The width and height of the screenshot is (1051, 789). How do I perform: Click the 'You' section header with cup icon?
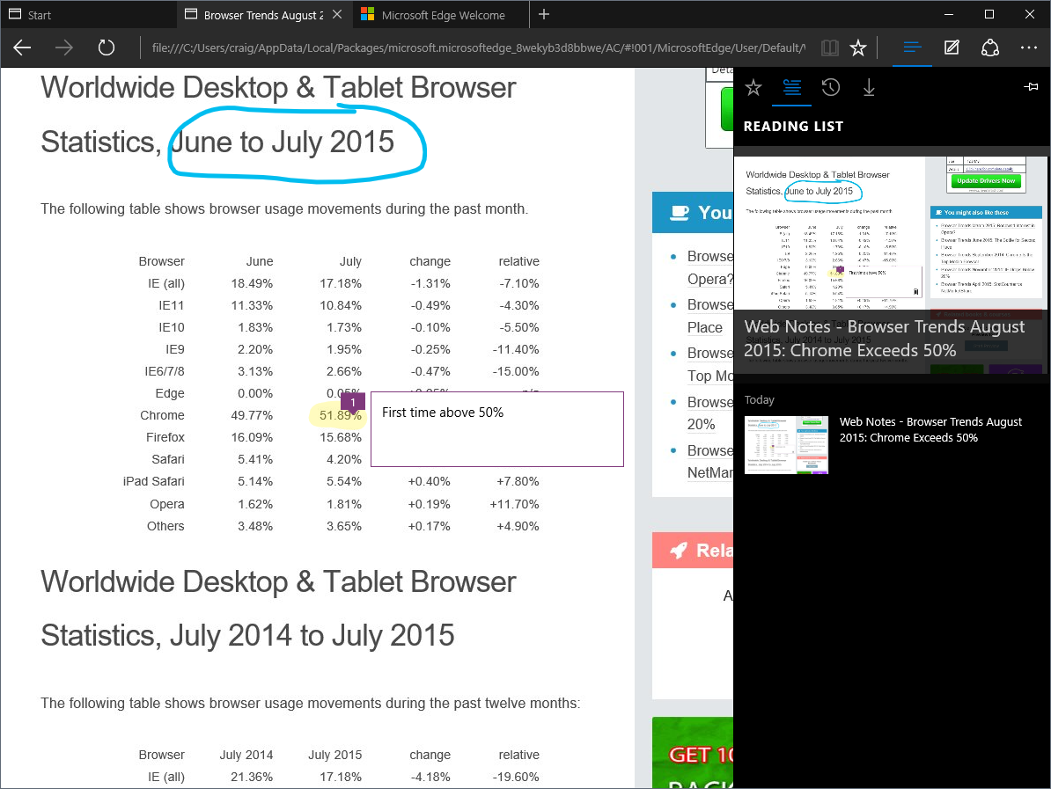click(x=693, y=212)
